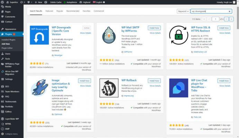Clear the search field with the X icon
The image size is (239, 138).
(229, 11)
